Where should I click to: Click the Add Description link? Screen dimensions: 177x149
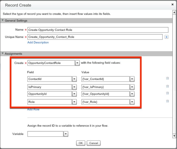coord(38,43)
